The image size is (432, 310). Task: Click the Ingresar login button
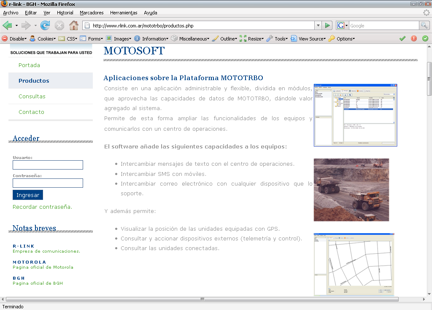pyautogui.click(x=28, y=195)
